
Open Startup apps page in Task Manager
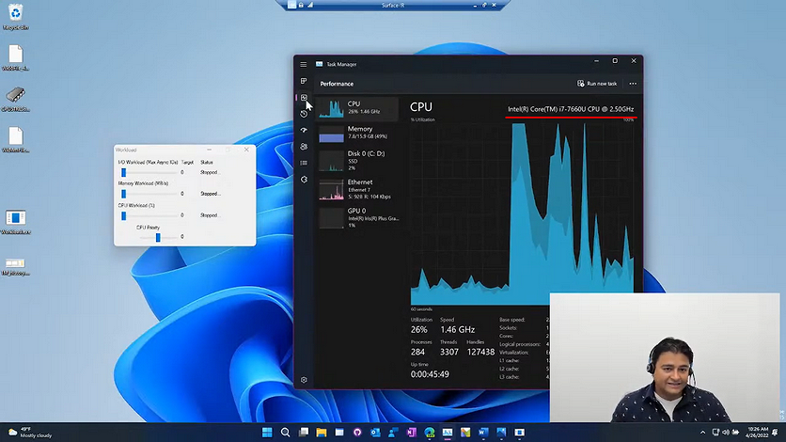coord(304,131)
